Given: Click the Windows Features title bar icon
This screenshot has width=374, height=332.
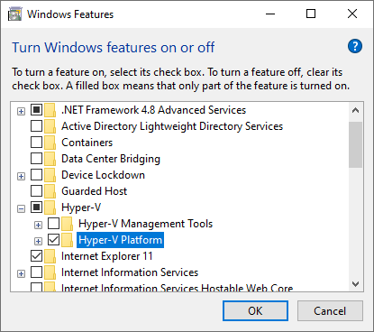Looking at the screenshot, I should click(x=14, y=14).
